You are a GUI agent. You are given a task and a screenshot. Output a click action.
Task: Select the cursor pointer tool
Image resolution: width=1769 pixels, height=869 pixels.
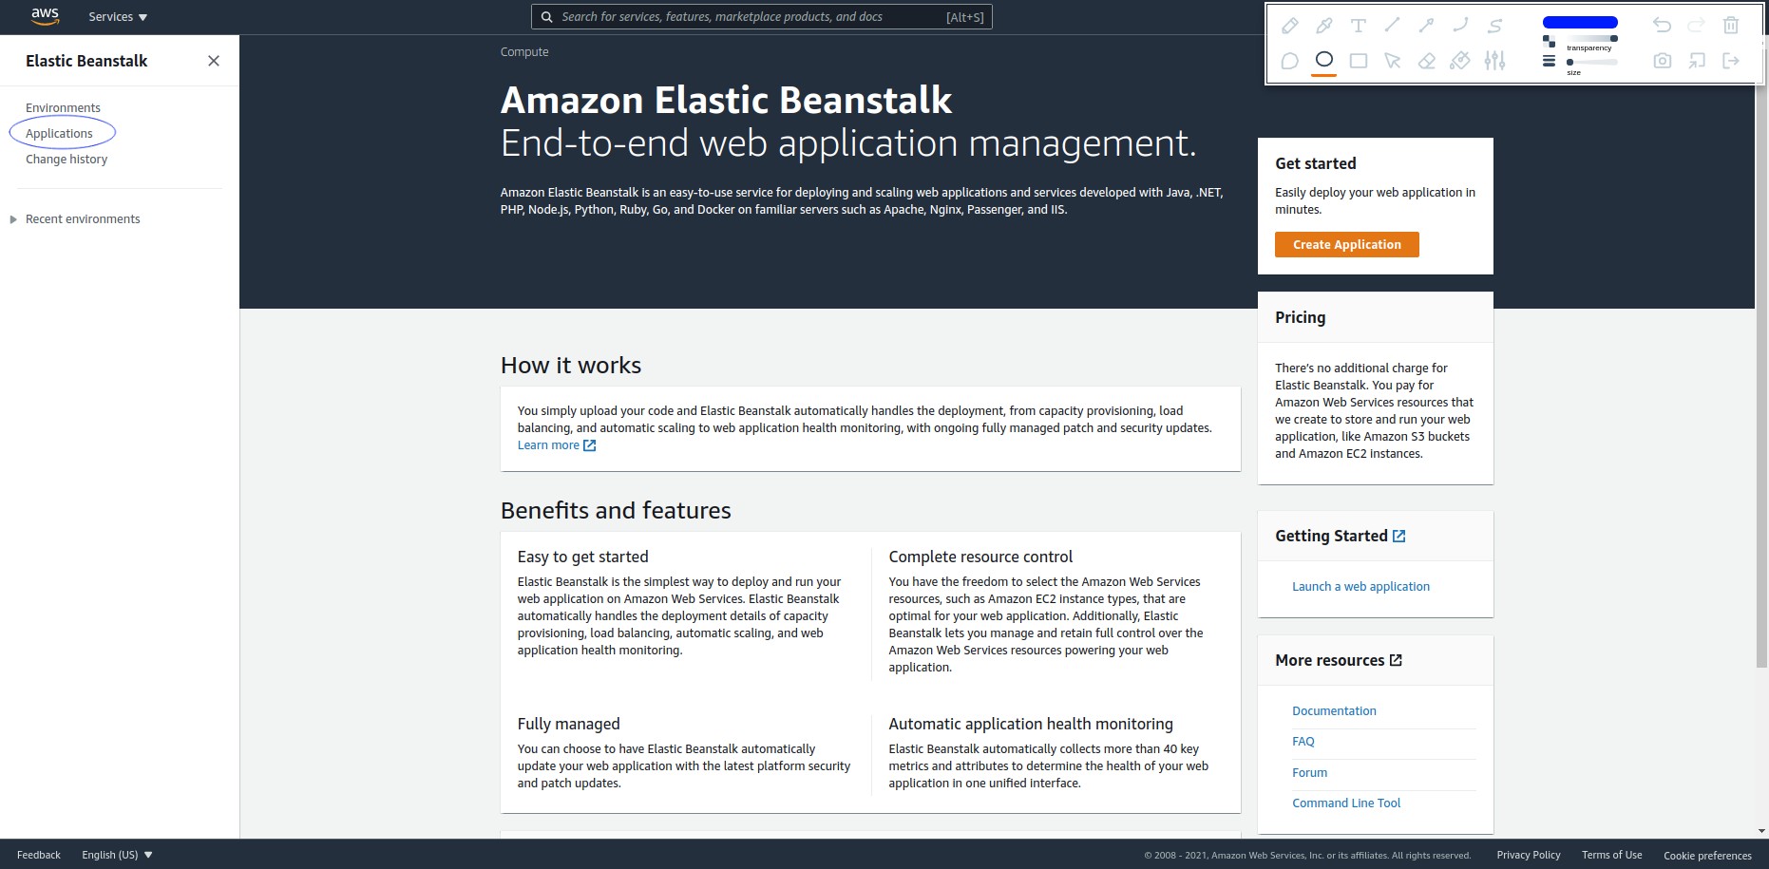[1392, 61]
